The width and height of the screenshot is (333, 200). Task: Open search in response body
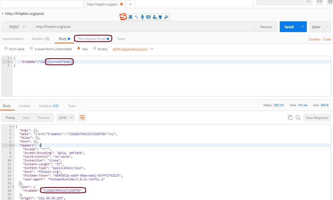[x=298, y=118]
